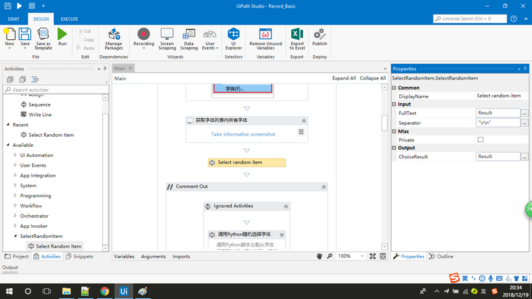Select the Write Line activity

point(36,114)
